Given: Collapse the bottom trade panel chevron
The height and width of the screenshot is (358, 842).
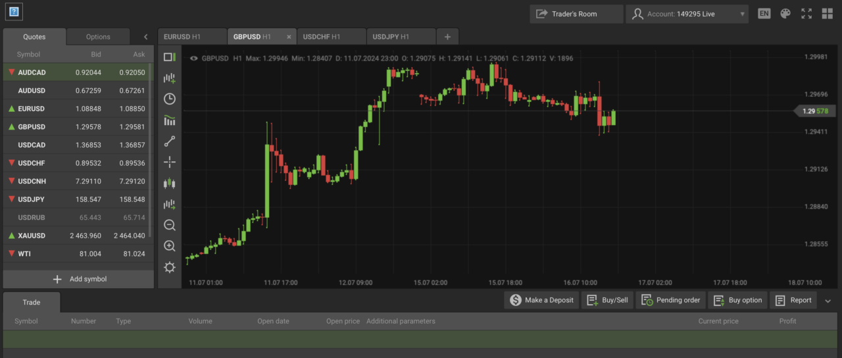Looking at the screenshot, I should pos(828,300).
